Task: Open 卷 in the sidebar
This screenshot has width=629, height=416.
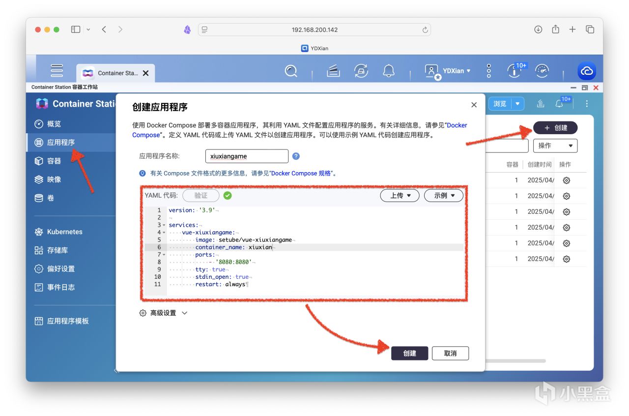Action: (71, 198)
